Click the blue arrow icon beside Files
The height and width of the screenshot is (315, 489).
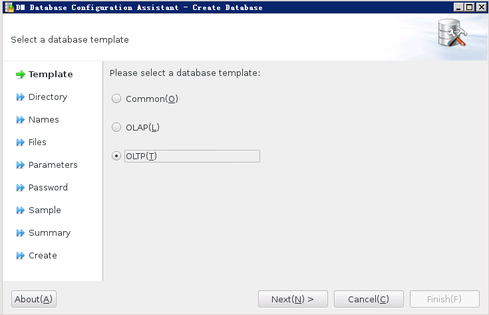[20, 143]
